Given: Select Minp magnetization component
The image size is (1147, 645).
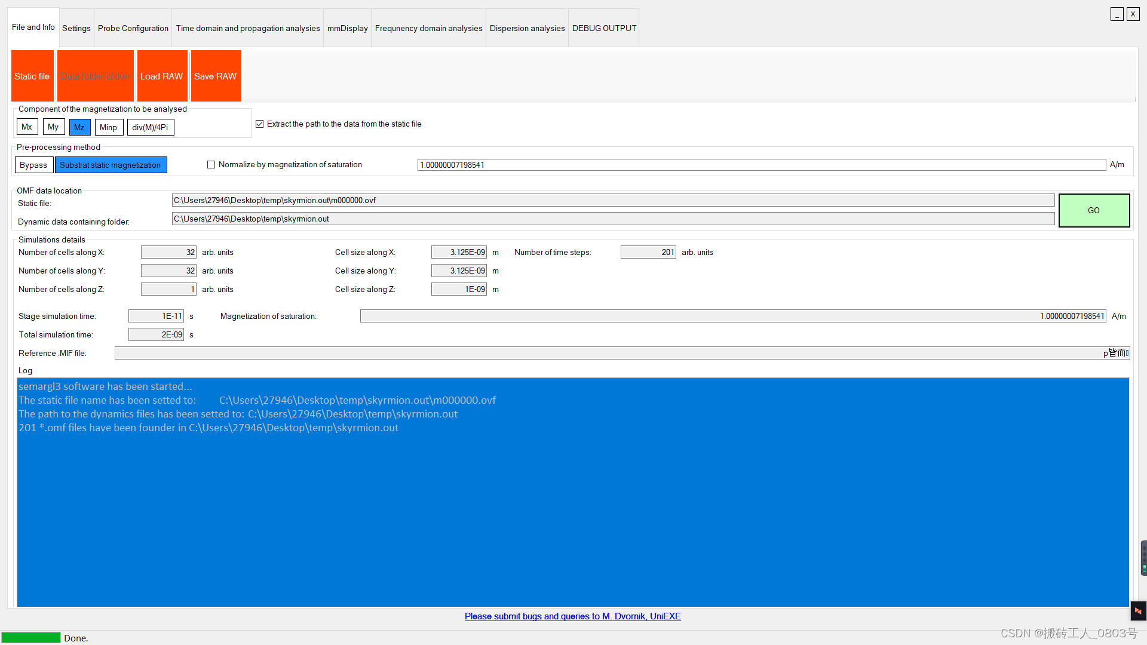Looking at the screenshot, I should click(x=109, y=127).
